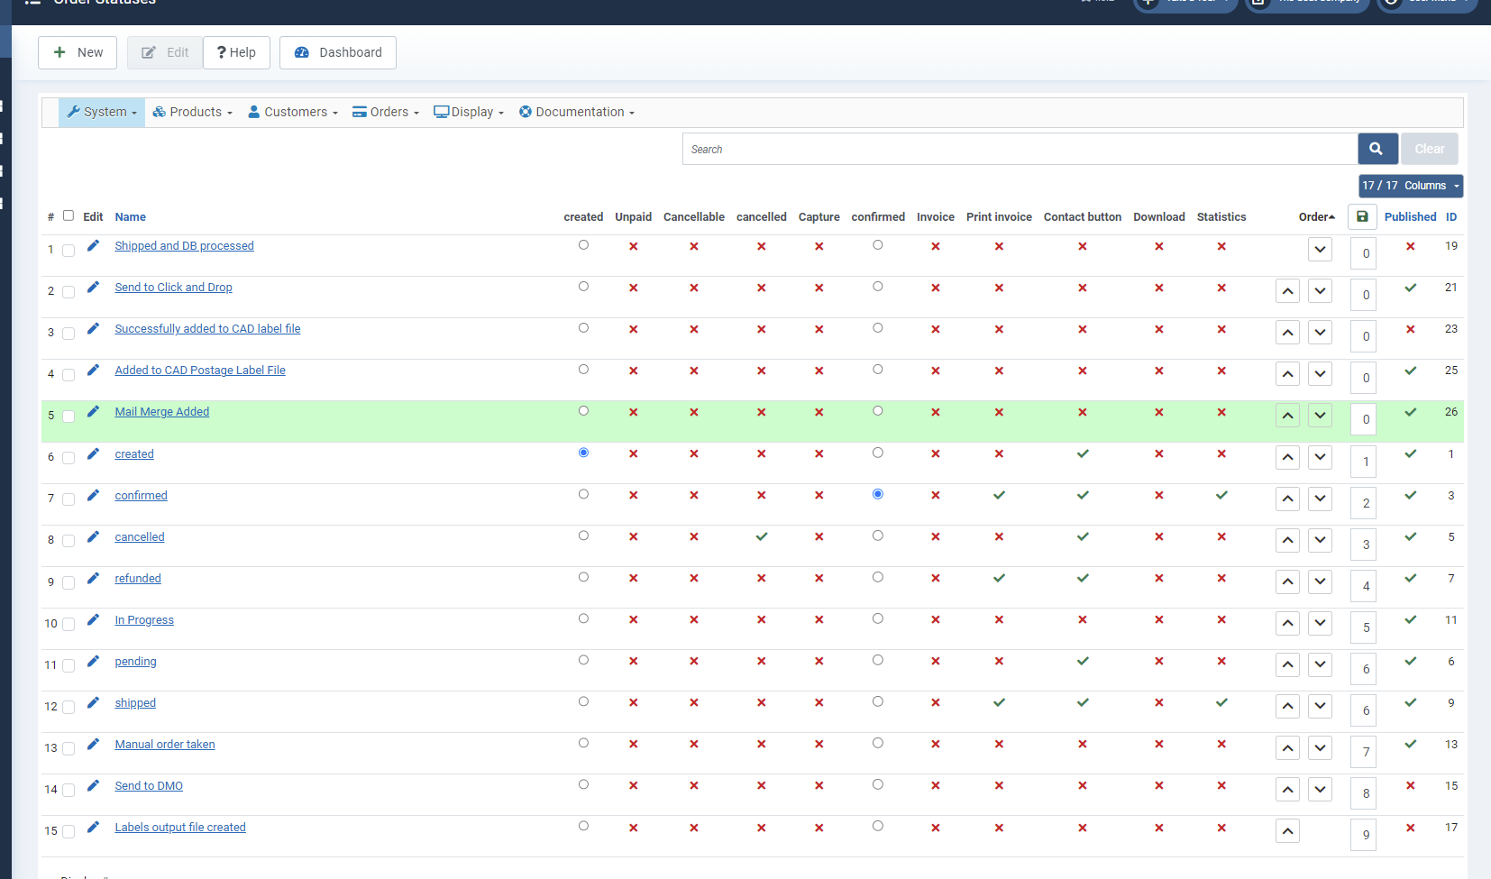This screenshot has height=879, width=1491.
Task: Tick the select-all checkbox in header
Action: (69, 215)
